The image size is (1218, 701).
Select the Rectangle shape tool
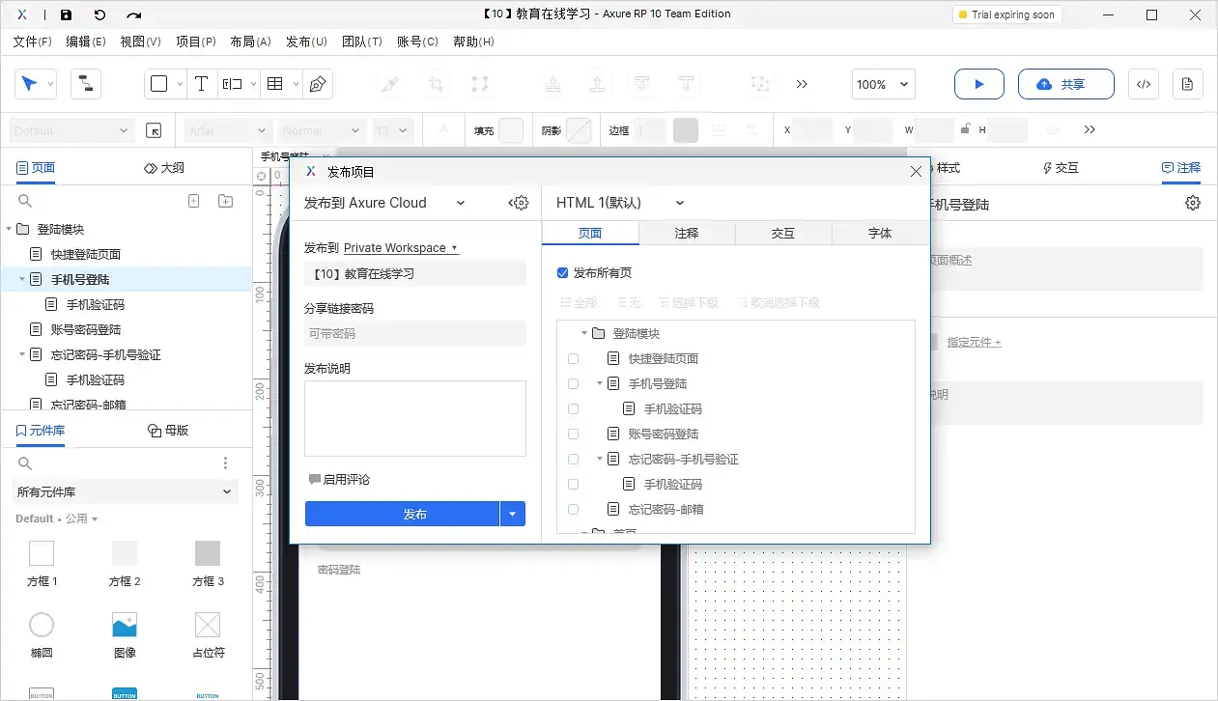pos(159,83)
